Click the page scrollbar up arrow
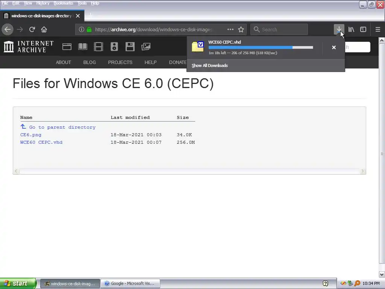The height and width of the screenshot is (289, 385). [382, 41]
